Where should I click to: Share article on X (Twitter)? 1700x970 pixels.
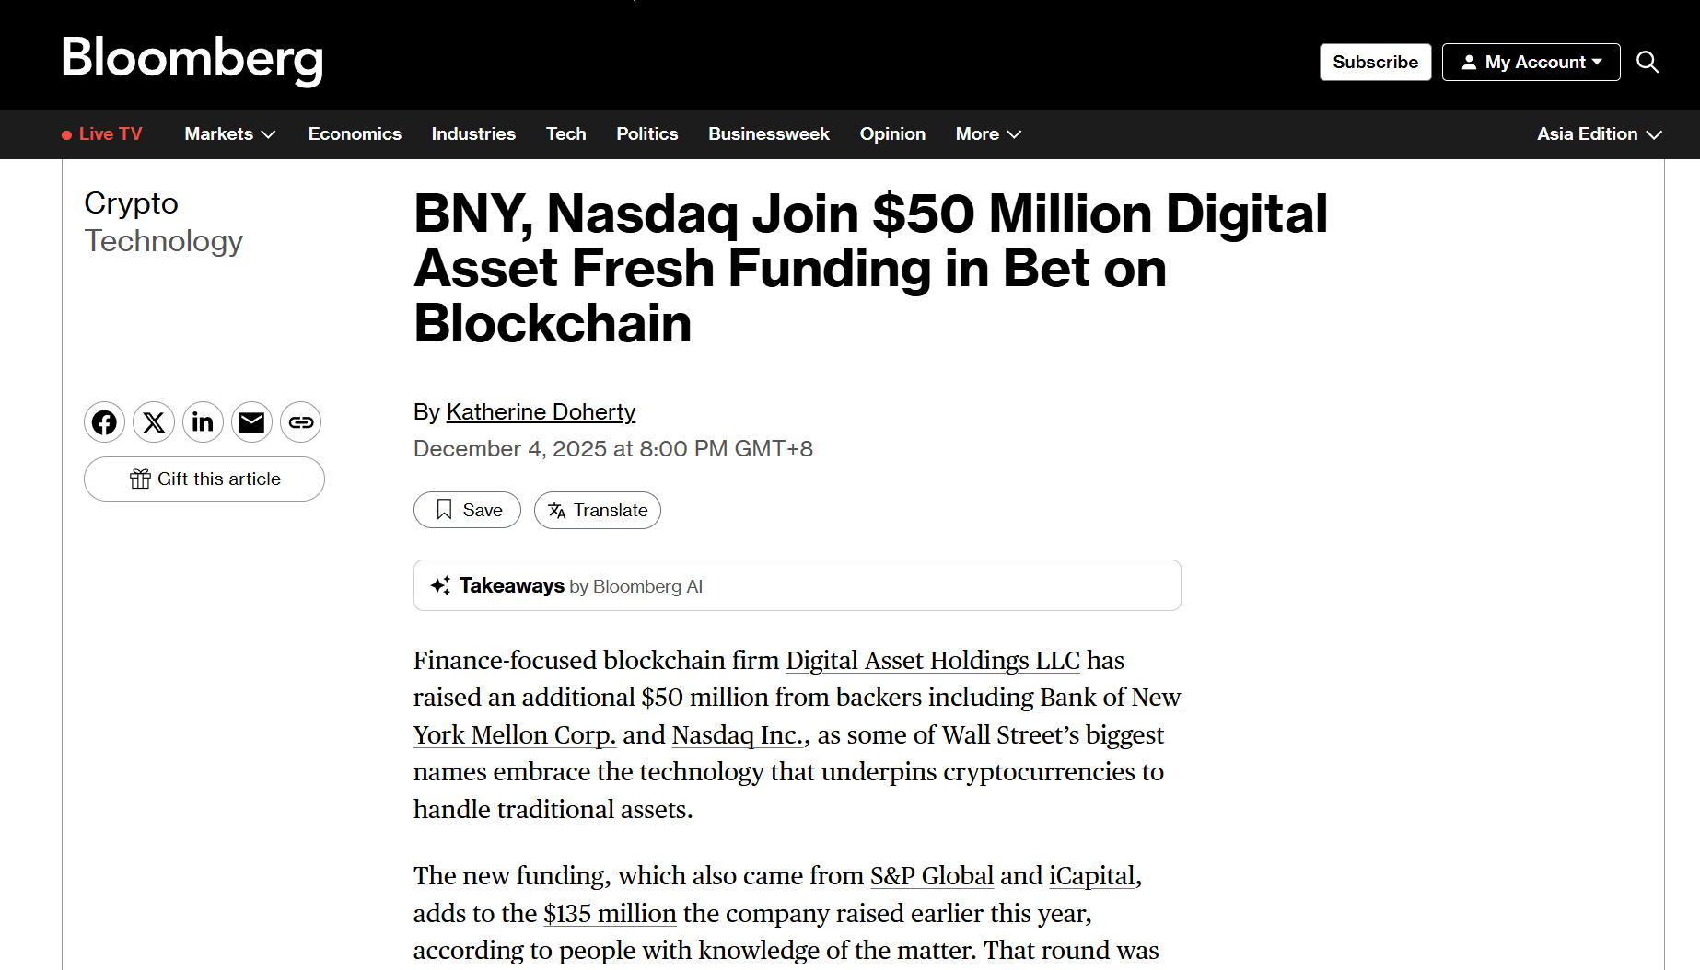154,422
